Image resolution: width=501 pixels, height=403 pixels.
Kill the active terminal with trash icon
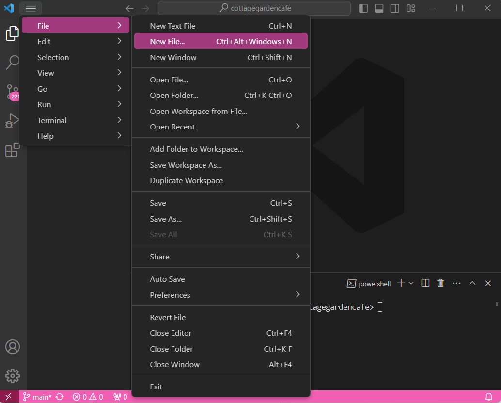440,283
